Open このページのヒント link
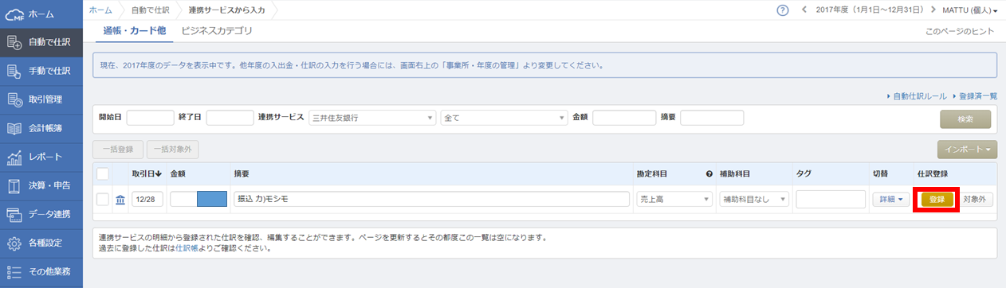This screenshot has height=288, width=1006. click(x=960, y=31)
